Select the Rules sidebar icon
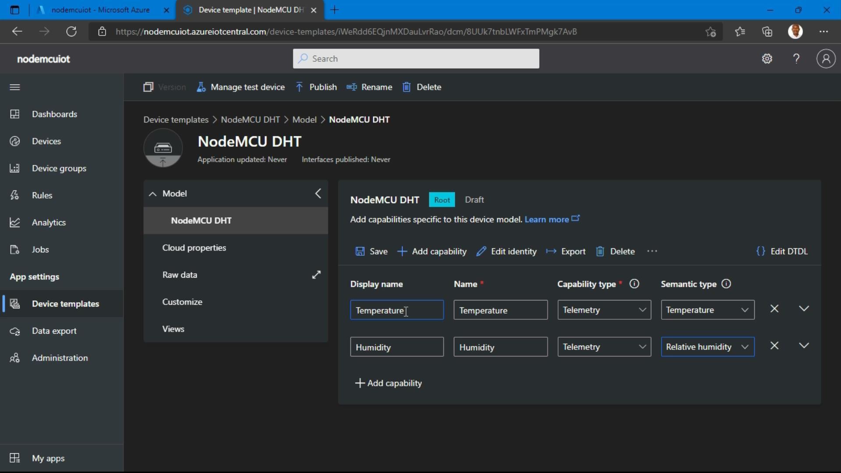 coord(14,195)
